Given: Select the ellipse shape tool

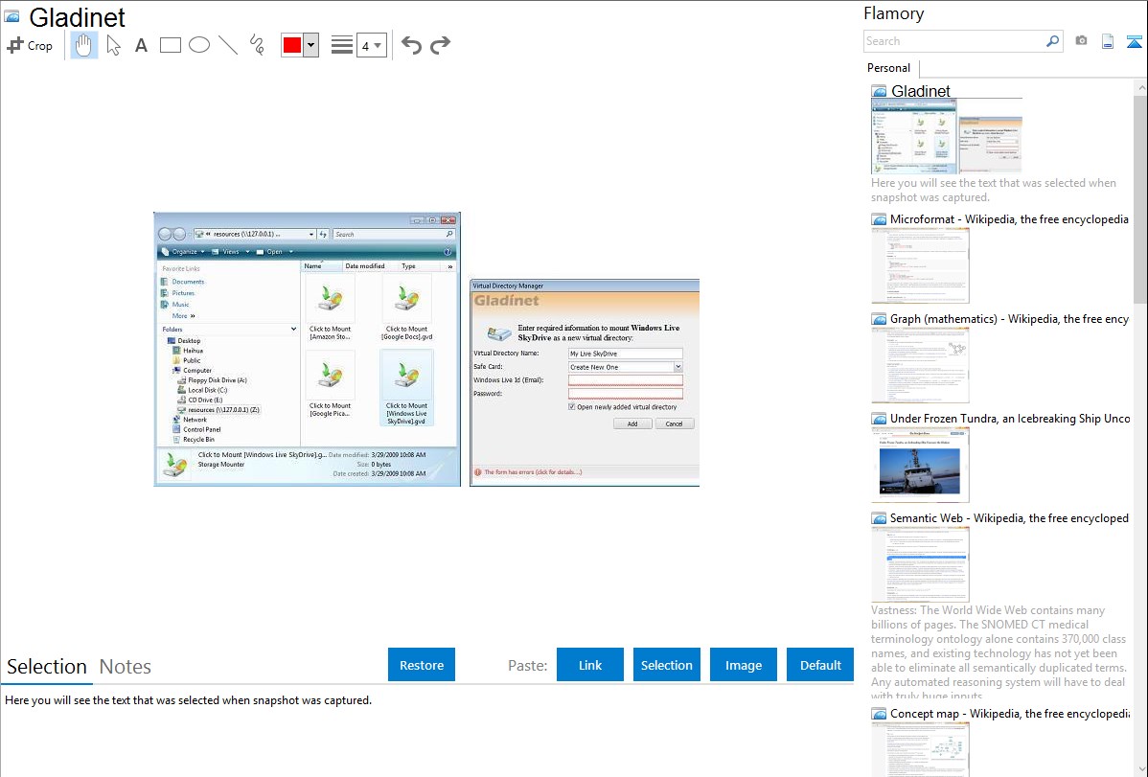Looking at the screenshot, I should pos(199,45).
